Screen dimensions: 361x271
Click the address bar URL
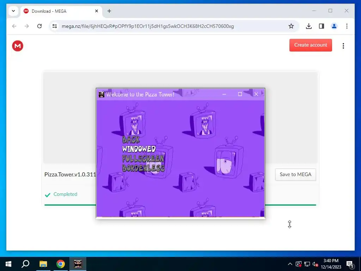(x=148, y=26)
